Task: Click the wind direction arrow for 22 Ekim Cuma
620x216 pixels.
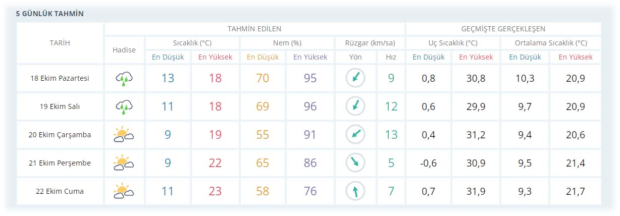Action: point(355,191)
